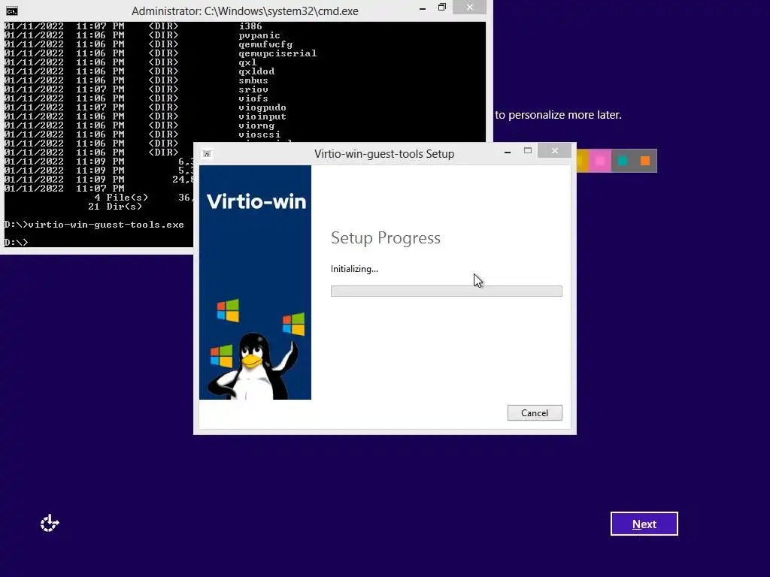The width and height of the screenshot is (770, 577).
Task: Click the 'Initializing...' status text
Action: point(354,269)
